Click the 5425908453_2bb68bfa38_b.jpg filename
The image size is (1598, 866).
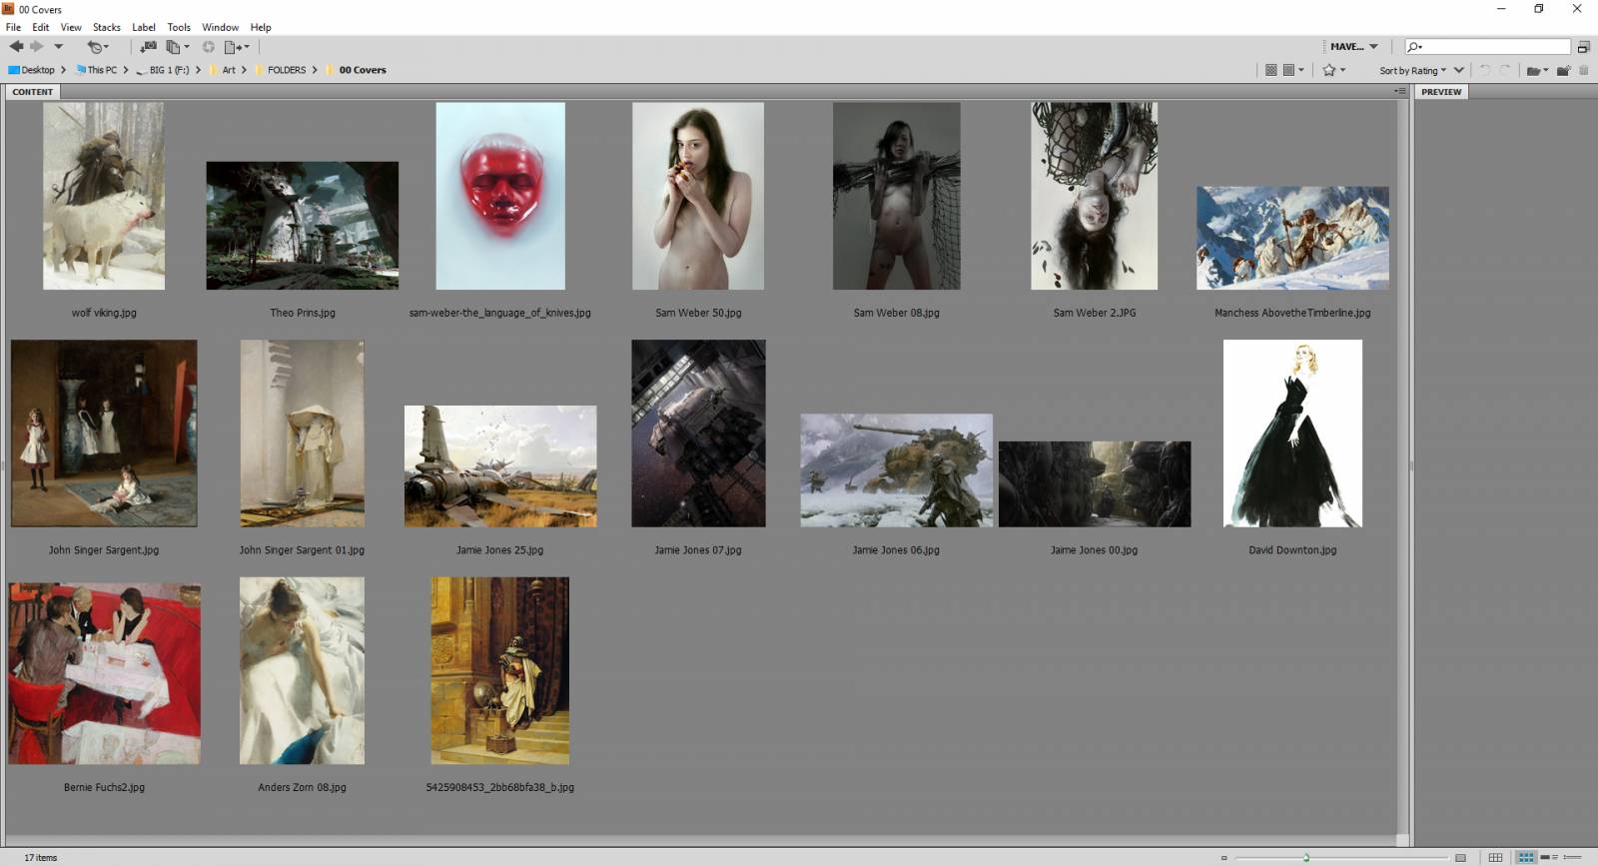pyautogui.click(x=500, y=788)
